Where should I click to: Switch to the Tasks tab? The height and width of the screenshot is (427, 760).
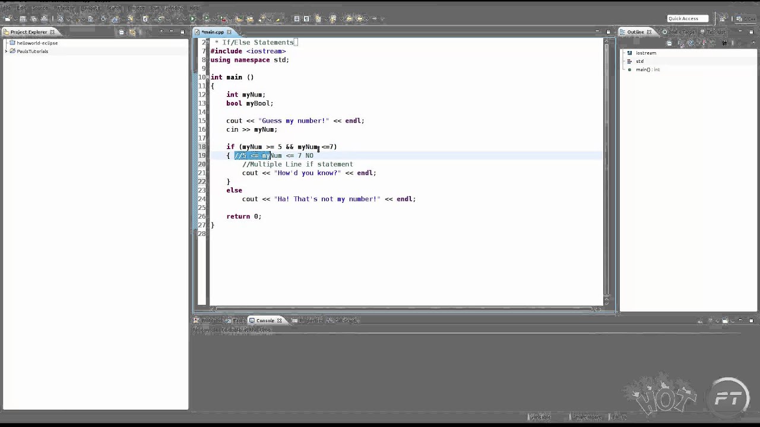pyautogui.click(x=236, y=321)
